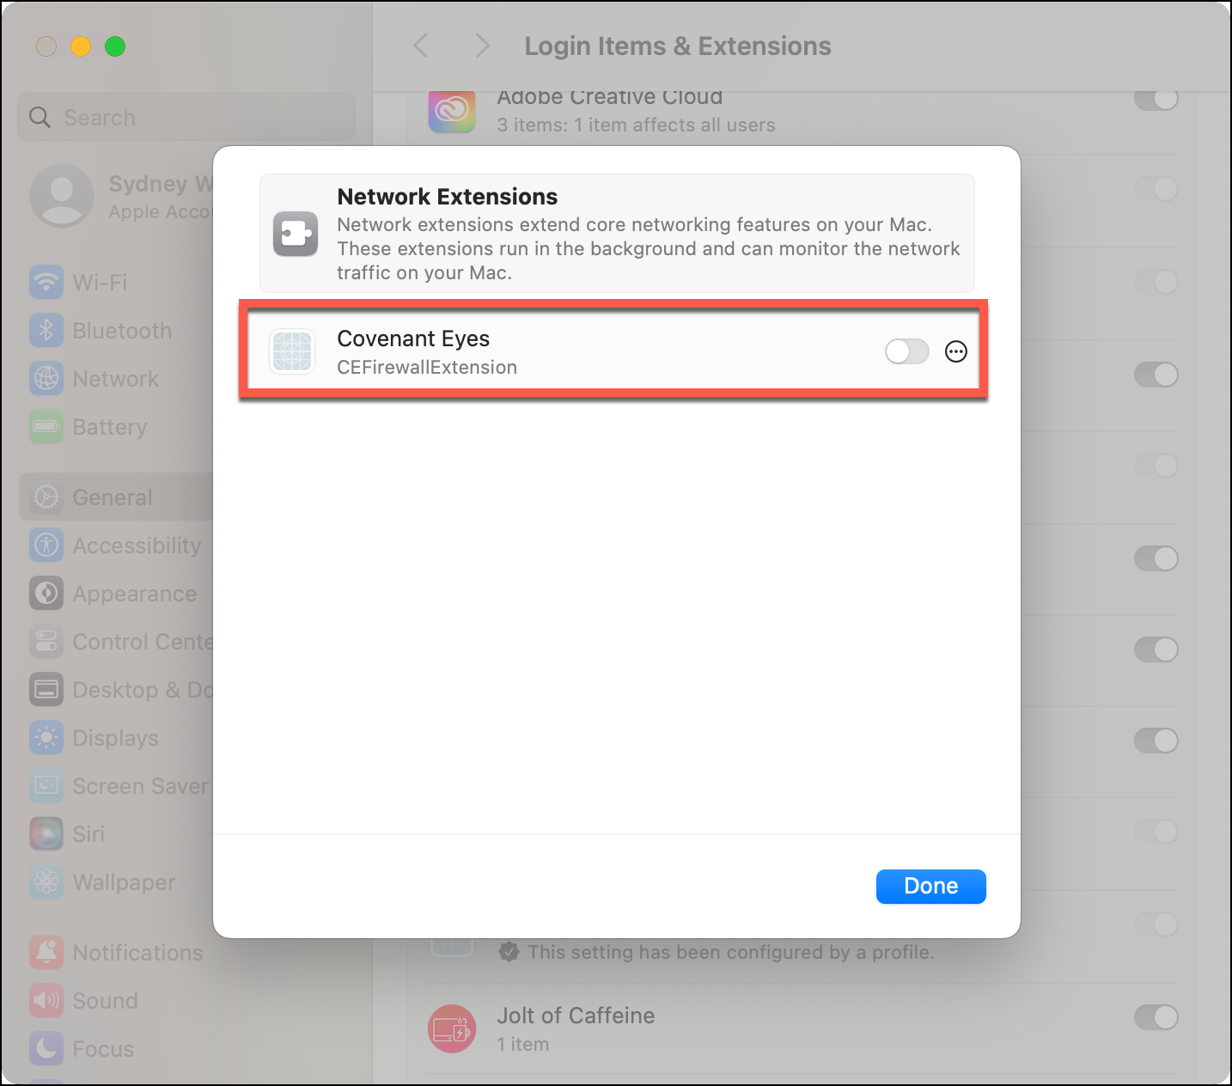Click the Control Center sidebar icon
This screenshot has height=1086, width=1232.
pyautogui.click(x=46, y=641)
